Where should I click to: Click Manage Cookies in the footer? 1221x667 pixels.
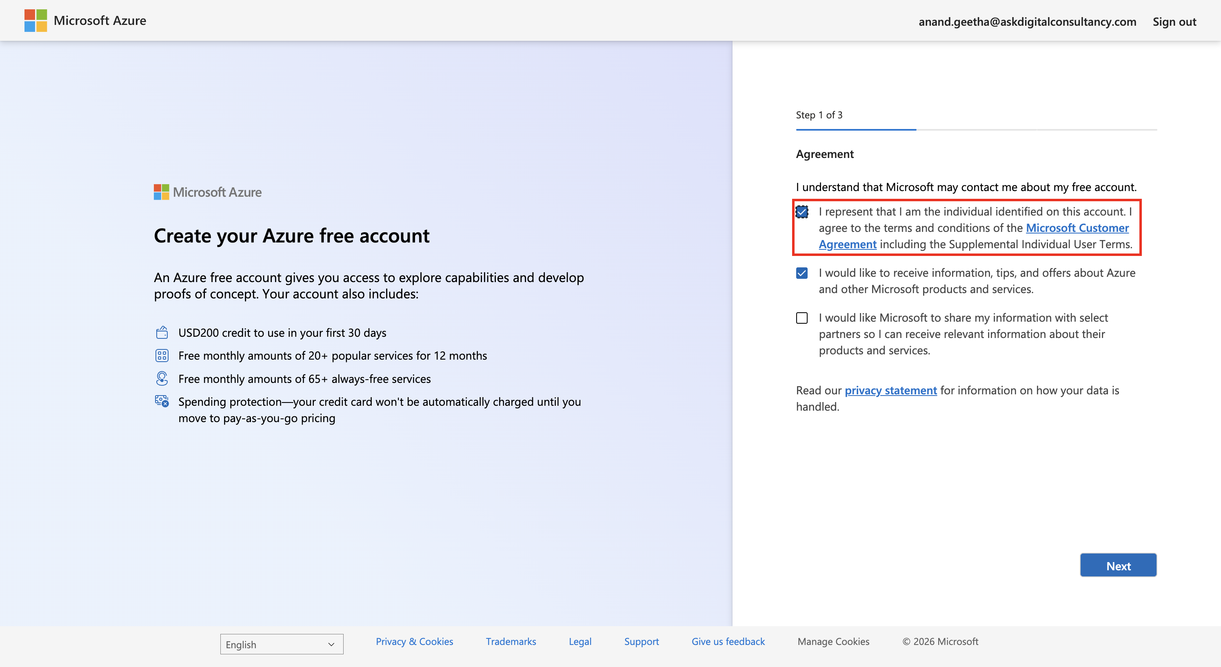click(833, 641)
